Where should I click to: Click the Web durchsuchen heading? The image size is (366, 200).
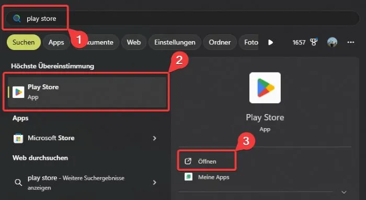[x=40, y=158]
